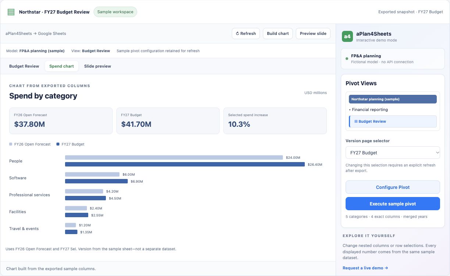
Task: Click the People FY26 bar at $24.00M
Action: (174, 157)
